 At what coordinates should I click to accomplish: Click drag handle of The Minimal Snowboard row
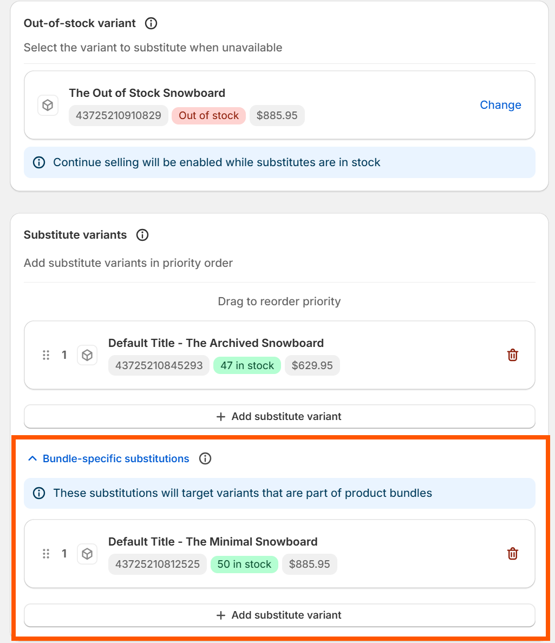click(46, 554)
